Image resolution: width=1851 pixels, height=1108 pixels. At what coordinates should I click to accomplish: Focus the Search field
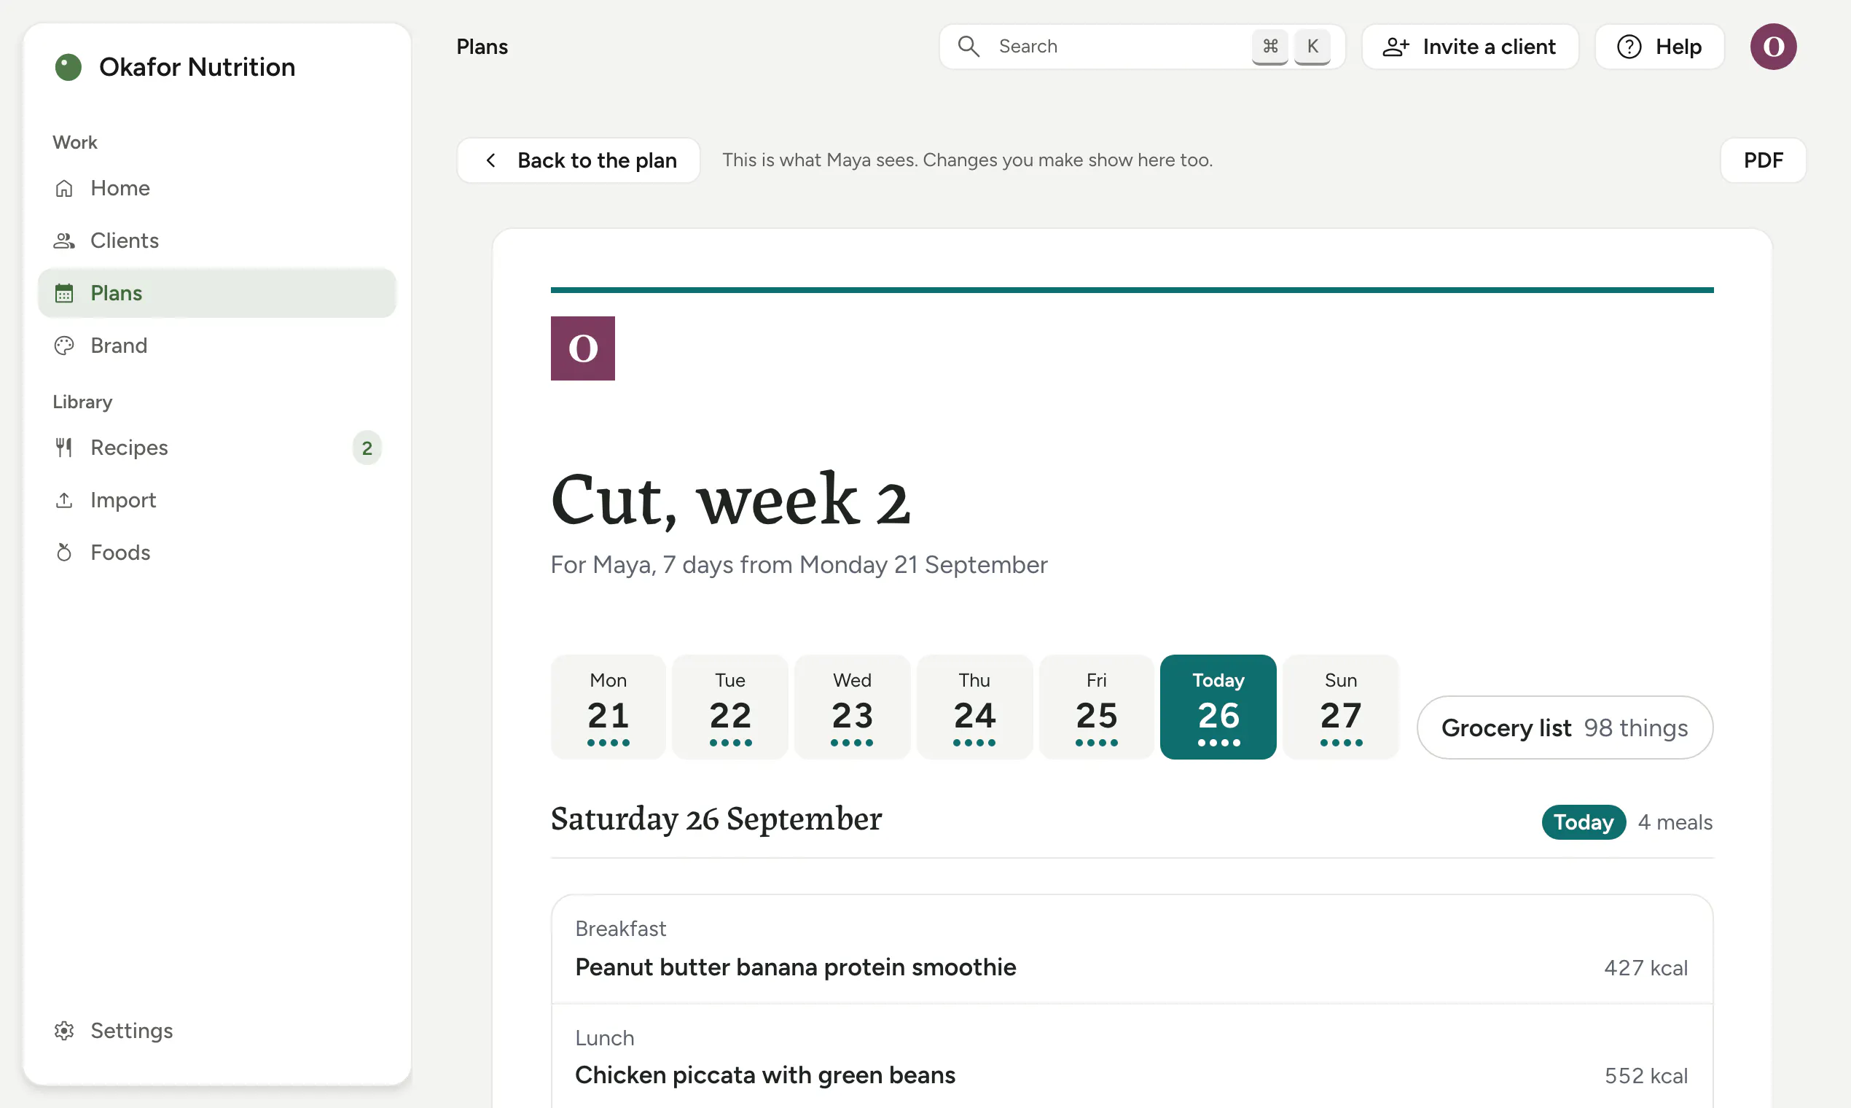coord(1142,47)
